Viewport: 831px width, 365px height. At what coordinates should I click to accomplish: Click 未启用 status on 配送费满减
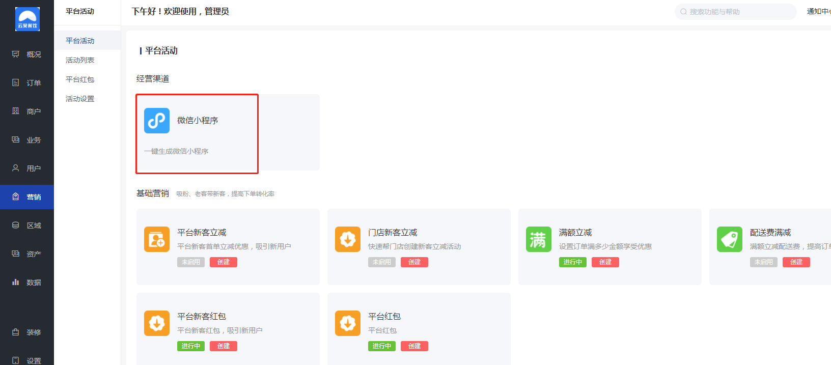(764, 262)
